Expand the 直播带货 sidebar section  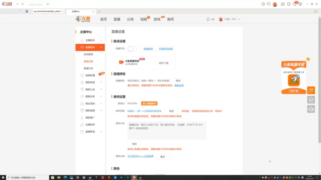pyautogui.click(x=101, y=132)
